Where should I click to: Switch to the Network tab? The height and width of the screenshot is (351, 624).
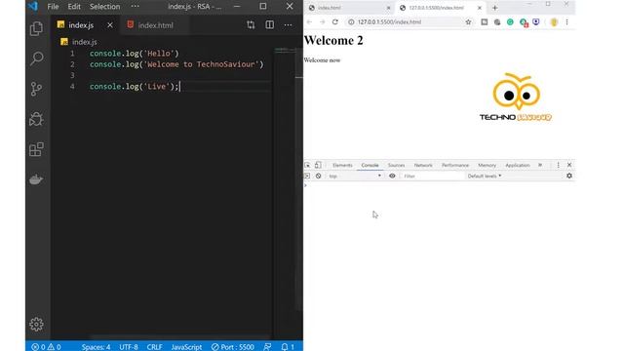pos(423,165)
